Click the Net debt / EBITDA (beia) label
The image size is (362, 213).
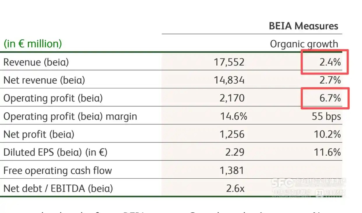[x=58, y=189]
